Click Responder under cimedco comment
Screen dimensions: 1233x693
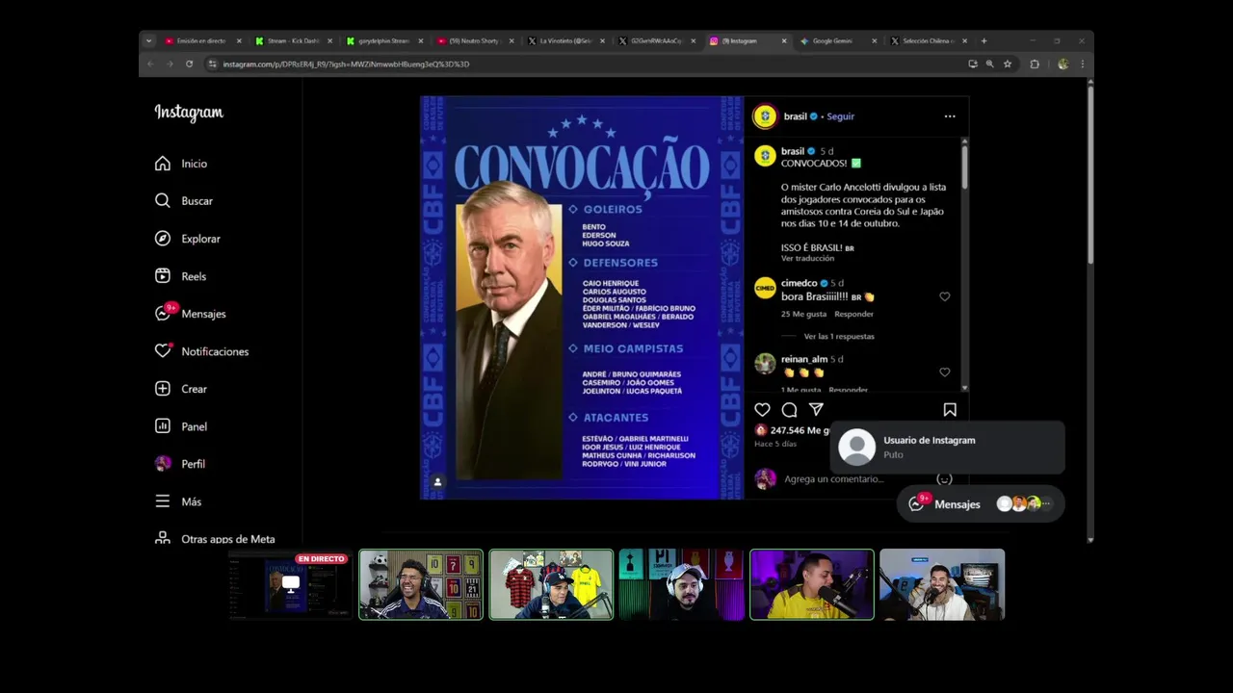coord(853,314)
